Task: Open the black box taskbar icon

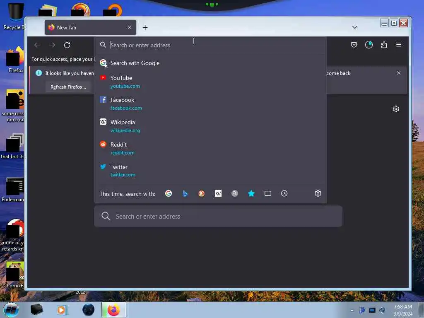Action: tap(36, 310)
